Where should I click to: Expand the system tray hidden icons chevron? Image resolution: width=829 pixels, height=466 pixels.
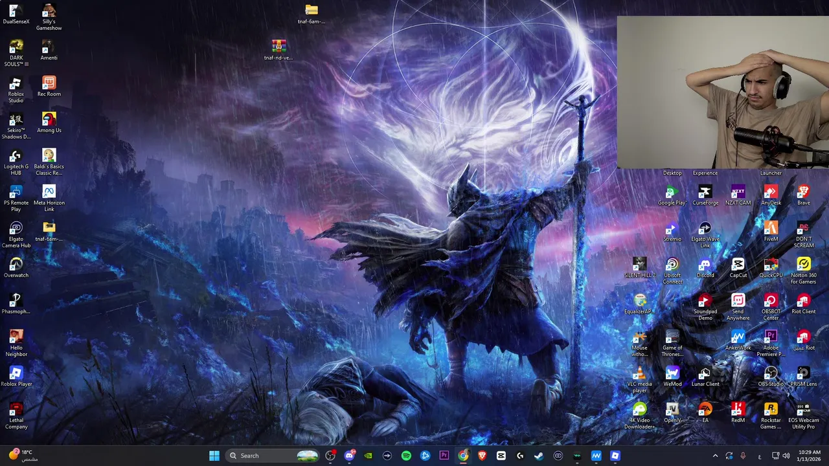click(x=715, y=456)
